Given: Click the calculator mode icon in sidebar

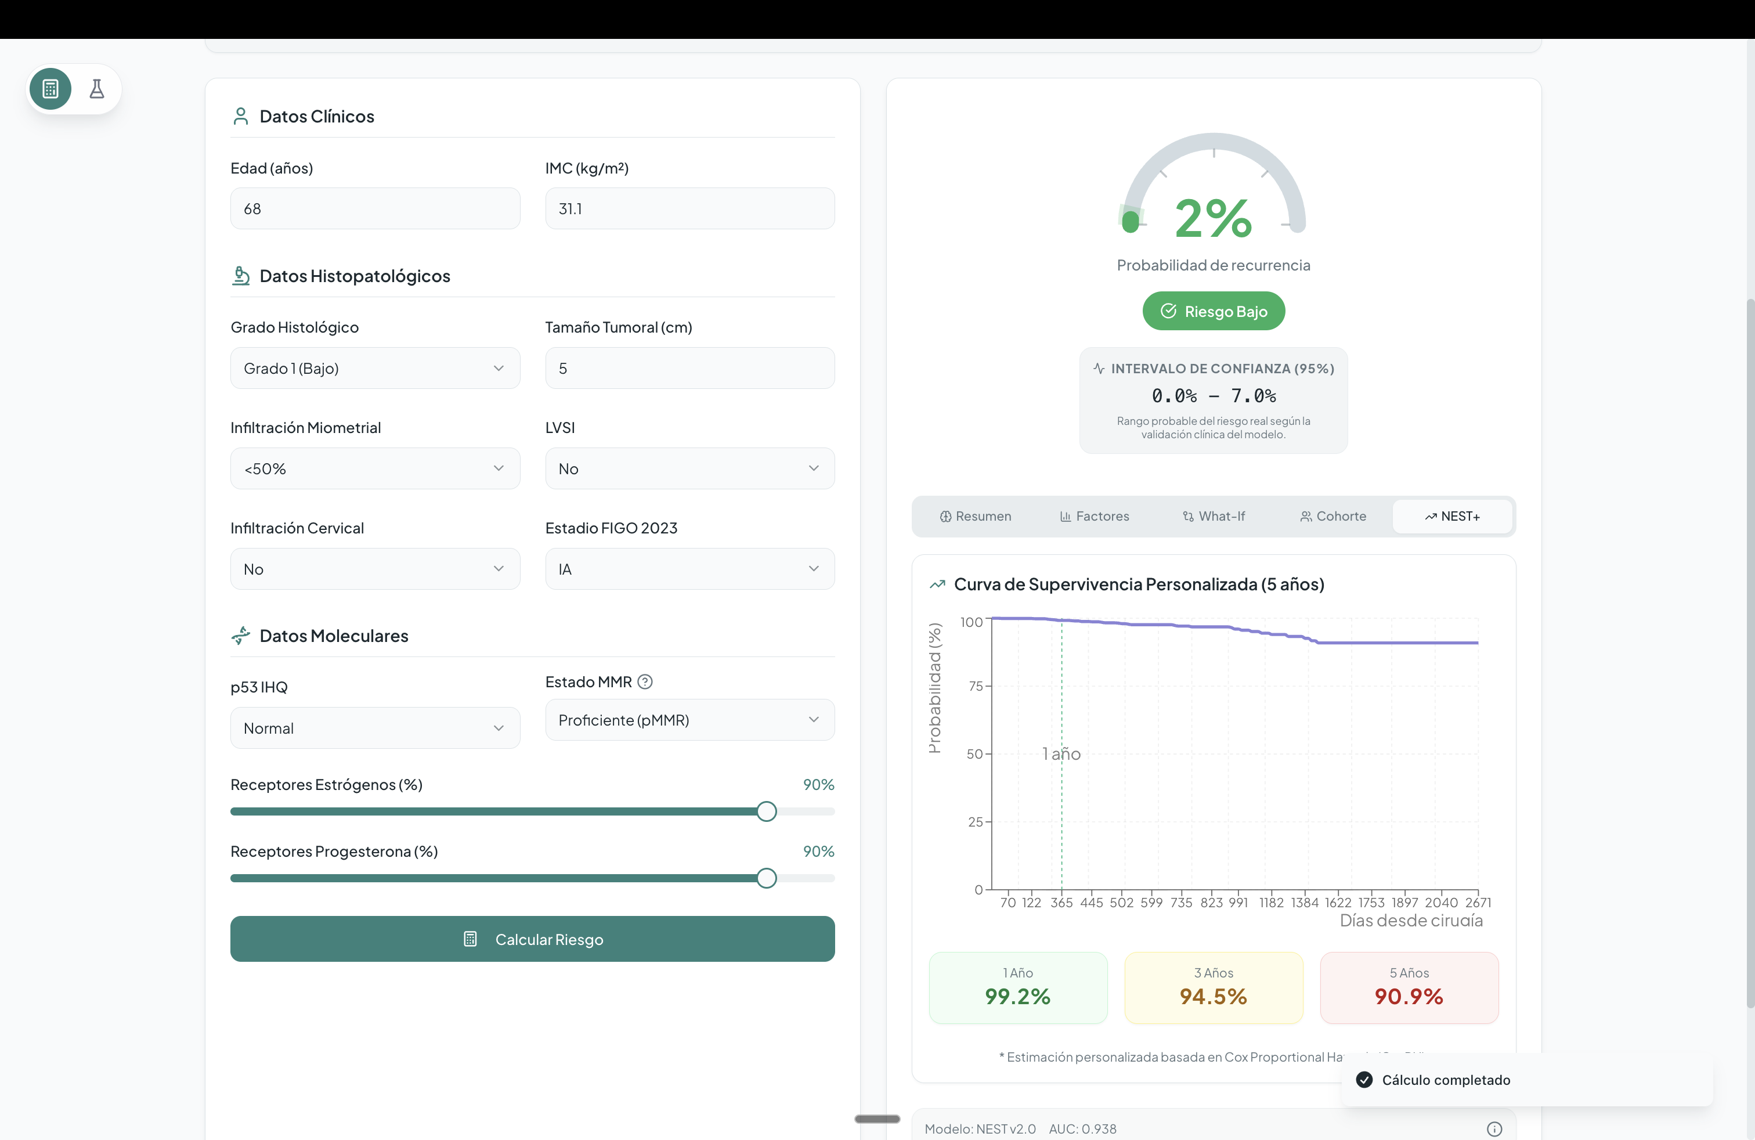Looking at the screenshot, I should 50,89.
